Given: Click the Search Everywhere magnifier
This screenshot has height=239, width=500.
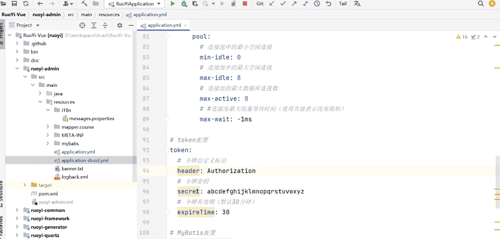Looking at the screenshot, I should coord(481,4).
